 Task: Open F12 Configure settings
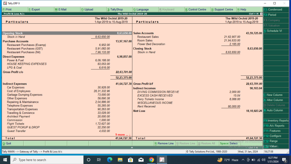(x=276, y=136)
